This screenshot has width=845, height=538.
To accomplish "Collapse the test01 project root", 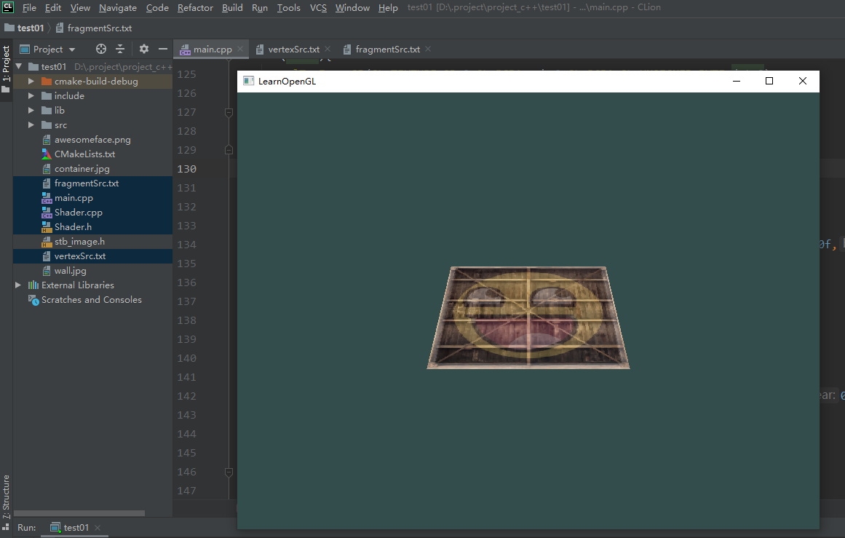I will [x=19, y=66].
